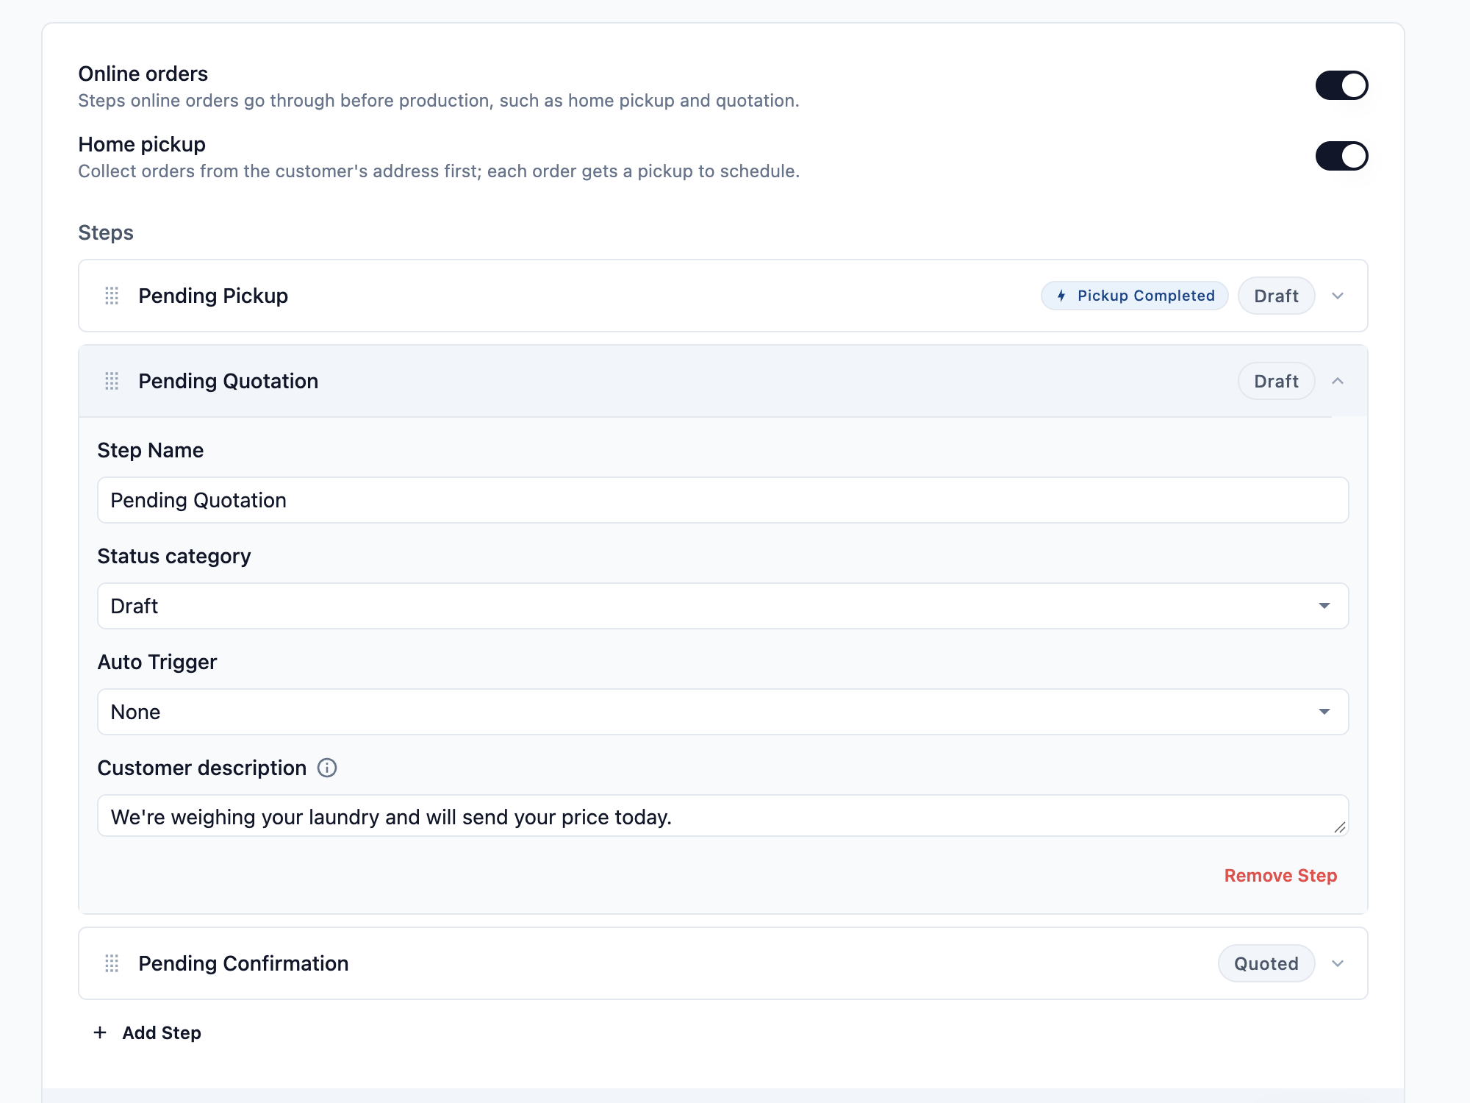The height and width of the screenshot is (1103, 1470).
Task: Click the Customer description info icon
Action: click(327, 768)
